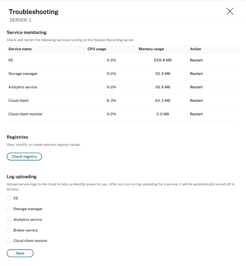Open the Check registry button

[x=24, y=156]
